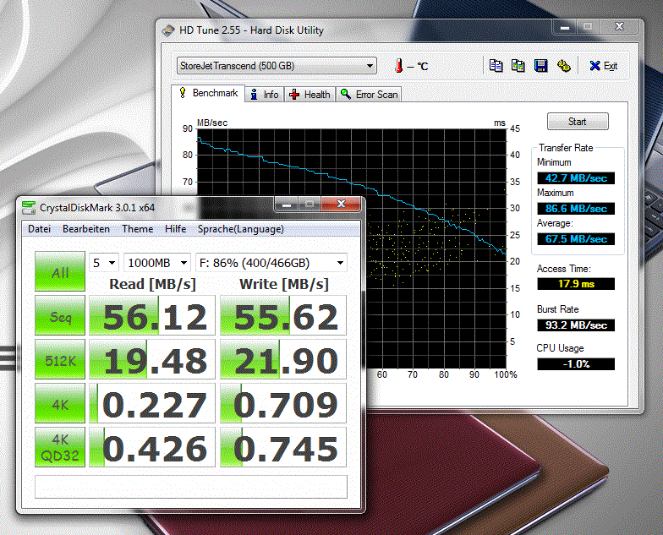Open the Sprache(Language) menu
The height and width of the screenshot is (535, 663).
click(240, 229)
